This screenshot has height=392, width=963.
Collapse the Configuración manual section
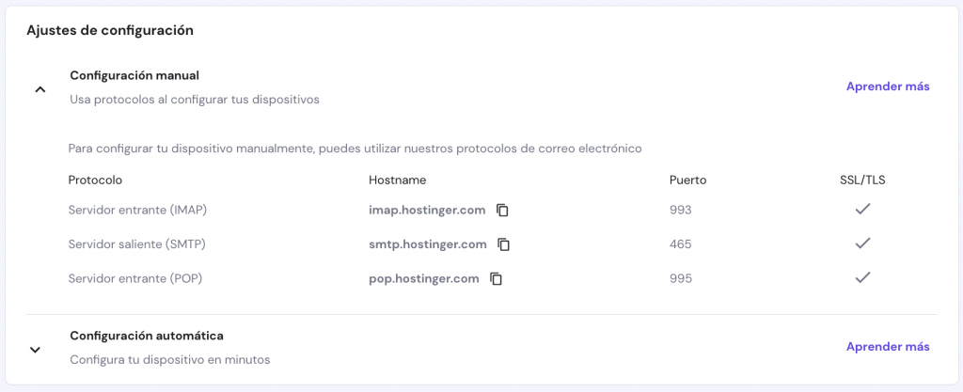pos(39,89)
